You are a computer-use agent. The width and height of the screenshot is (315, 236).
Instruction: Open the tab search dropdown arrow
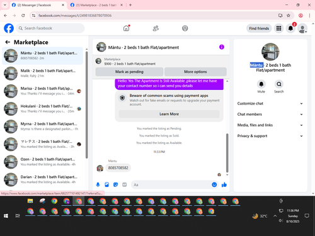[5, 5]
